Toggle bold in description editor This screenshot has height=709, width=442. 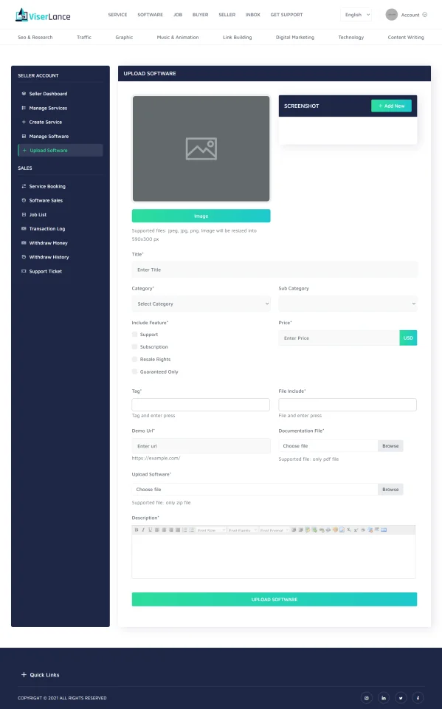coord(136,530)
